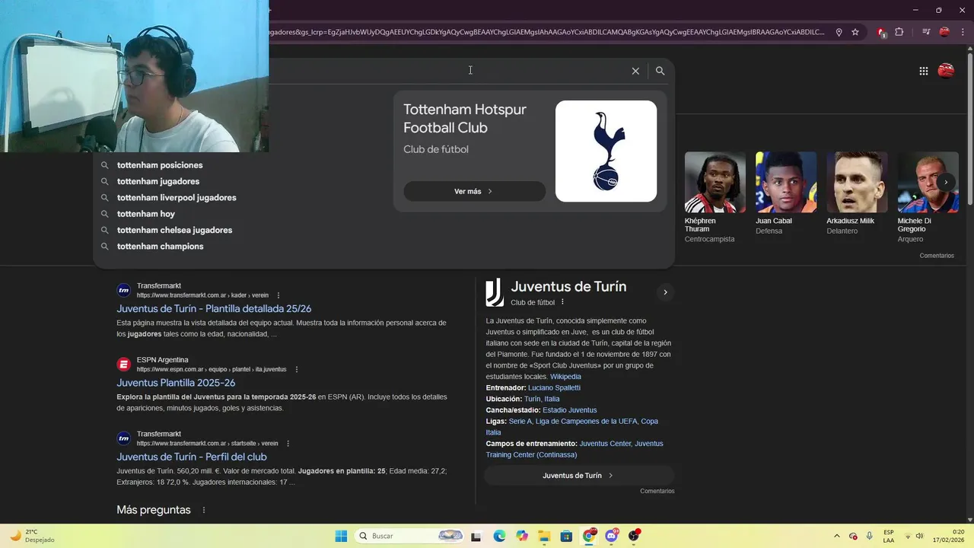Screen dimensions: 974x548
Task: Open the Chrome extensions puzzle menu
Action: [x=899, y=32]
